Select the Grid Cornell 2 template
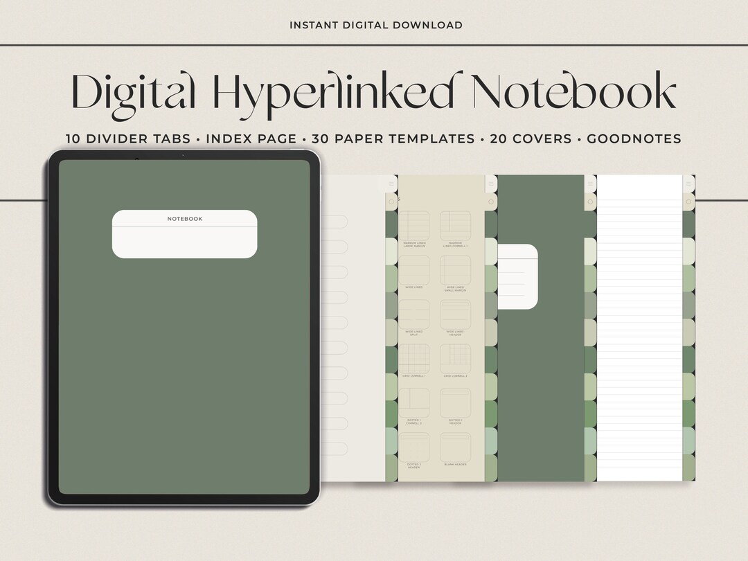 pyautogui.click(x=457, y=359)
